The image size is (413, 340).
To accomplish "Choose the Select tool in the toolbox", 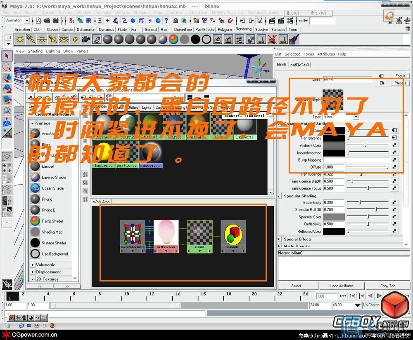I will (7, 56).
